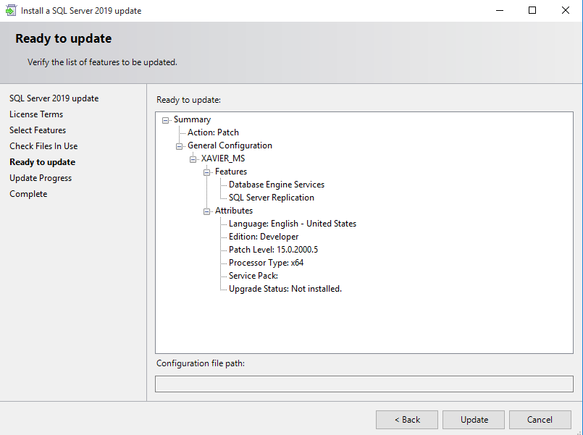Go to Update Progress step
Viewport: 583px width, 435px height.
[x=41, y=178]
